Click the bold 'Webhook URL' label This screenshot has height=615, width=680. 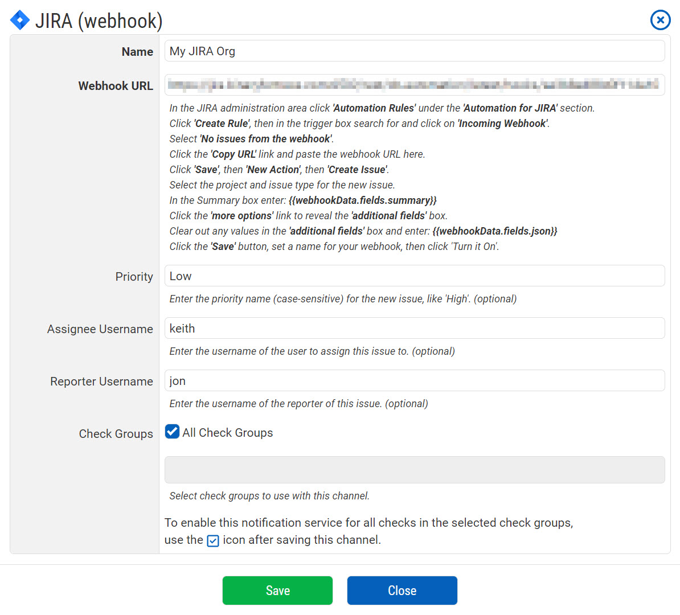116,86
